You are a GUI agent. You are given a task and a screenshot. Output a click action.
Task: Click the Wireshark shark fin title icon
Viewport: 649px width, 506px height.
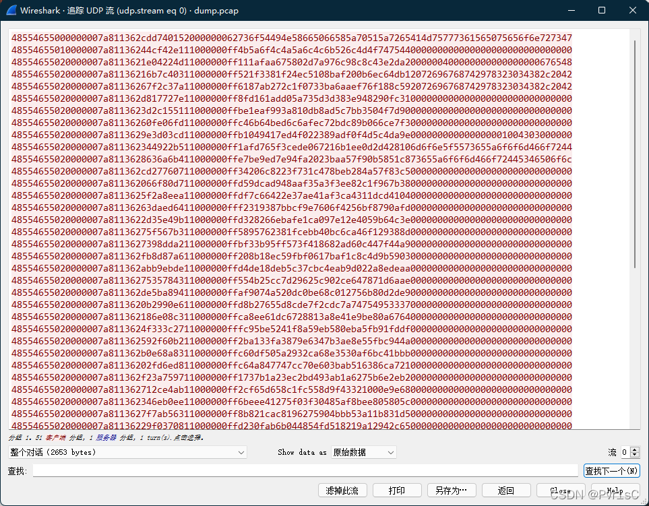pos(11,10)
